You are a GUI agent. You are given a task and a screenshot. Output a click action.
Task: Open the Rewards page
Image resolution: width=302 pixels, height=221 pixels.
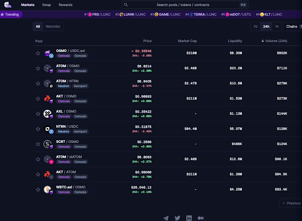pyautogui.click(x=65, y=5)
